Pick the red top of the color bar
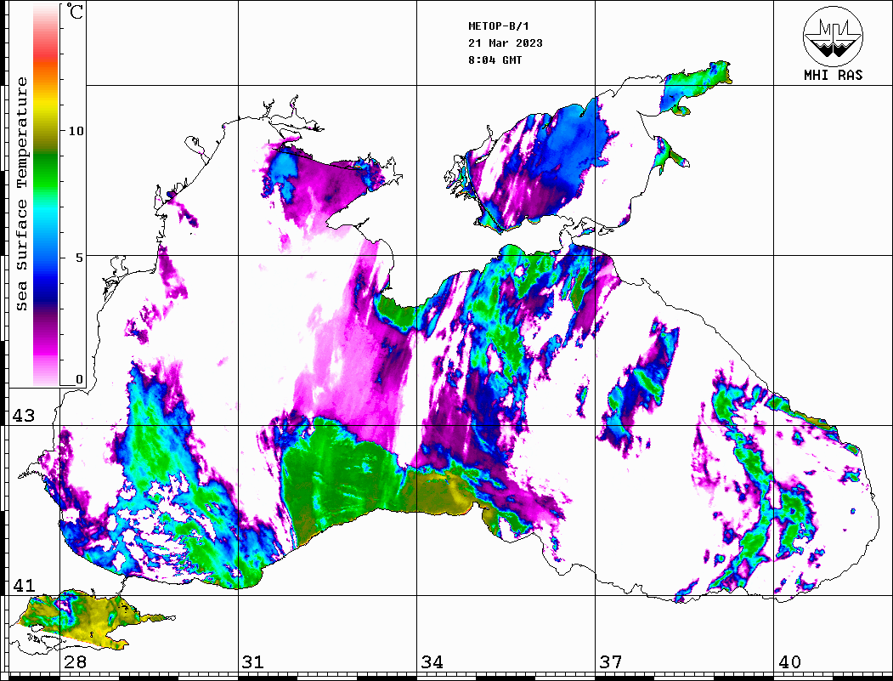 (x=46, y=51)
